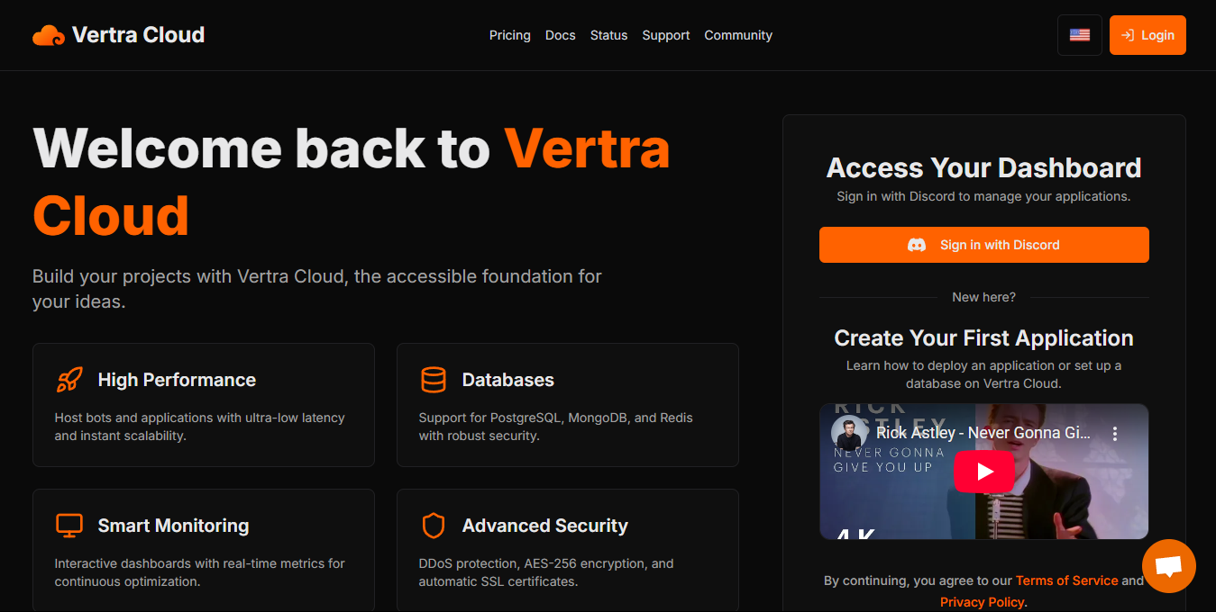Open the Privacy Policy link
Viewport: 1216px width, 612px height.
coord(981,601)
